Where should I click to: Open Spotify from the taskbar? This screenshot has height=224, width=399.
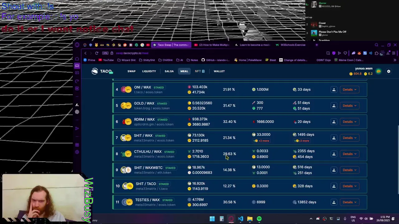coord(259,219)
